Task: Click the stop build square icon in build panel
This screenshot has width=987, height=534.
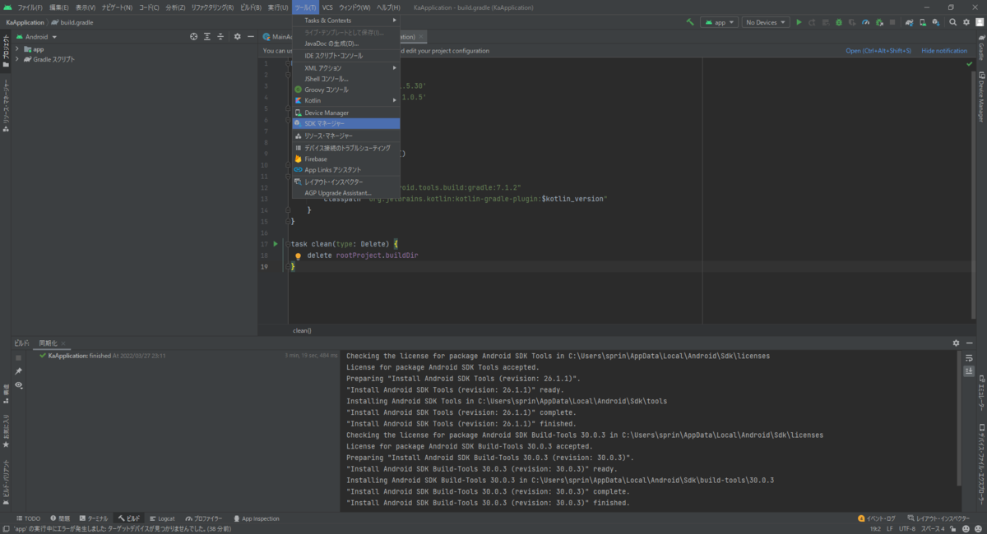Action: click(x=18, y=357)
